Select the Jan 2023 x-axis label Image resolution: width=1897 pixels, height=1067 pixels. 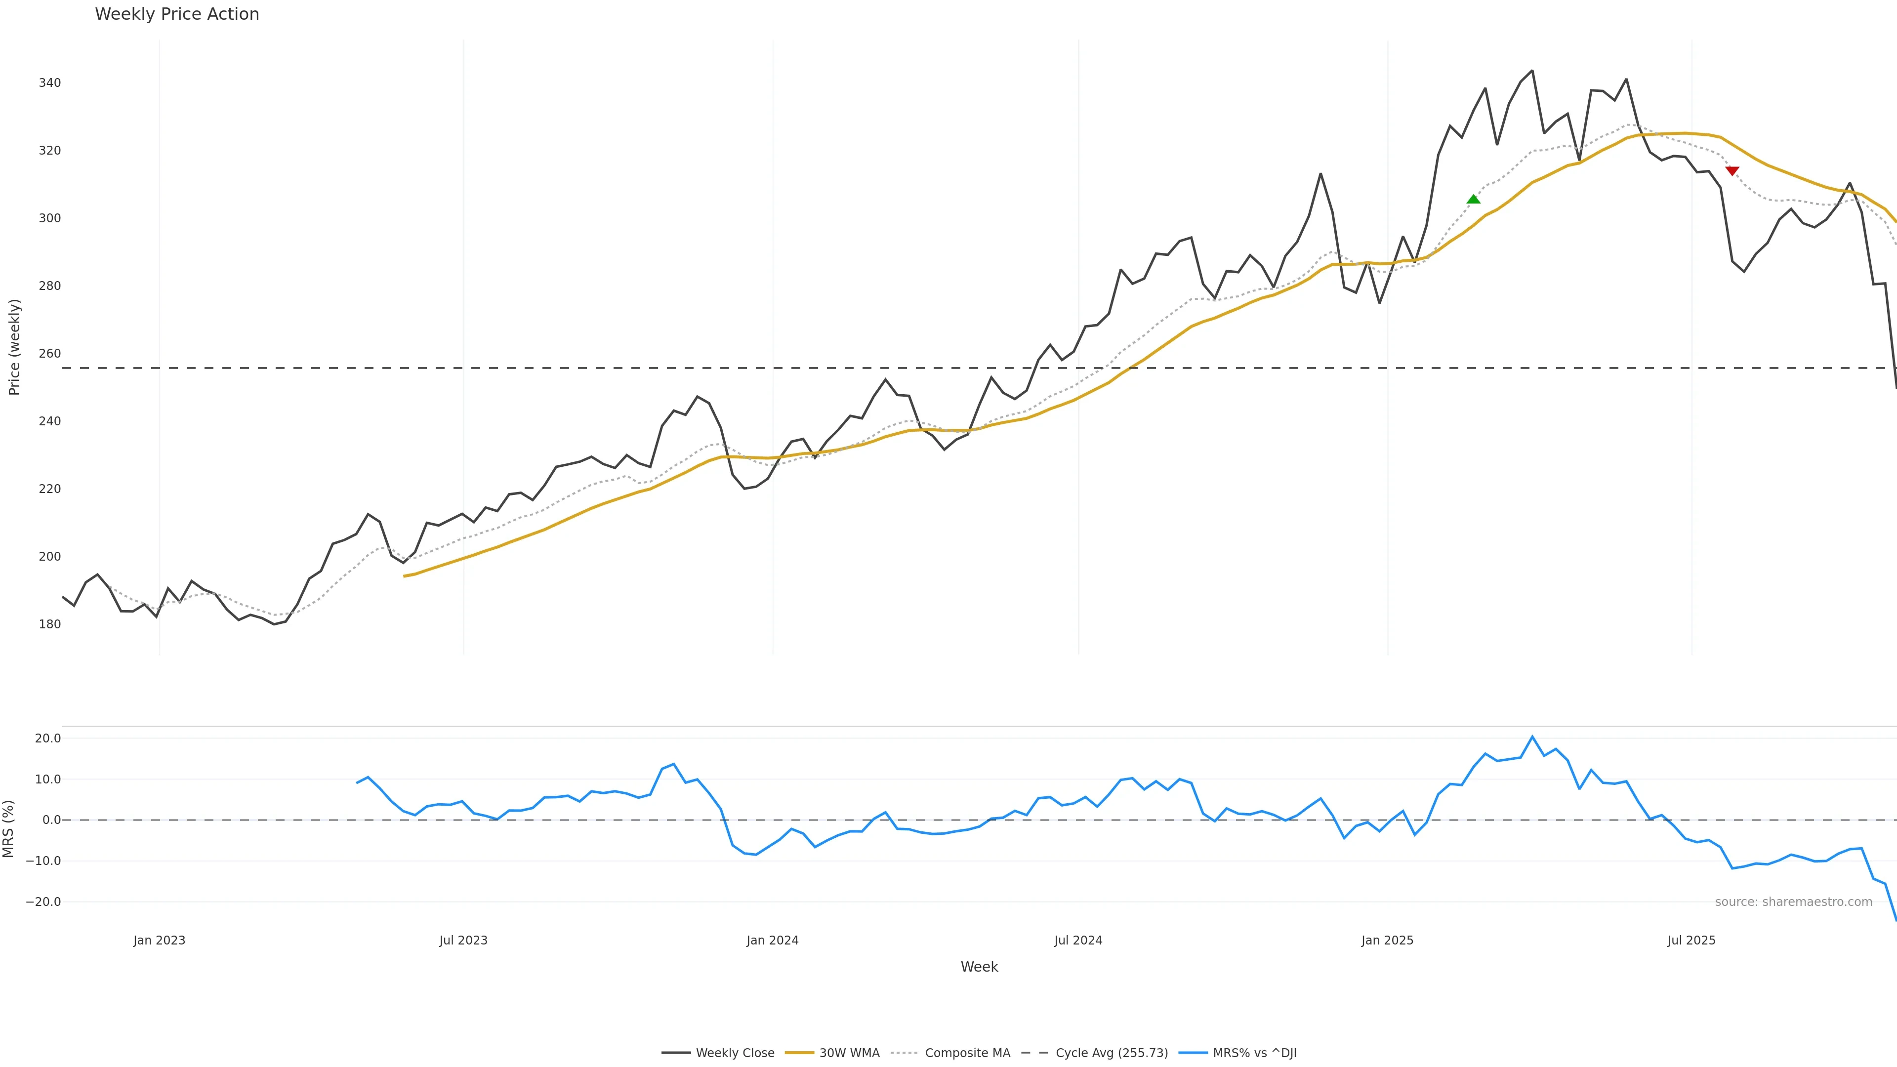[x=159, y=941]
